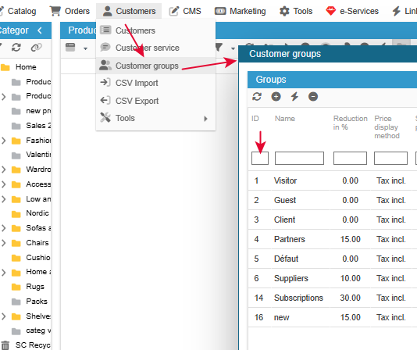
Task: Click the Reduction in % filter field
Action: 350,158
